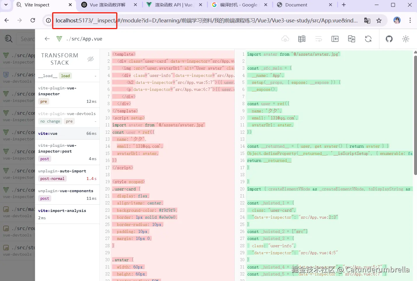The image size is (417, 281).
Task: Click the refetch module refresh icon
Action: (368, 39)
